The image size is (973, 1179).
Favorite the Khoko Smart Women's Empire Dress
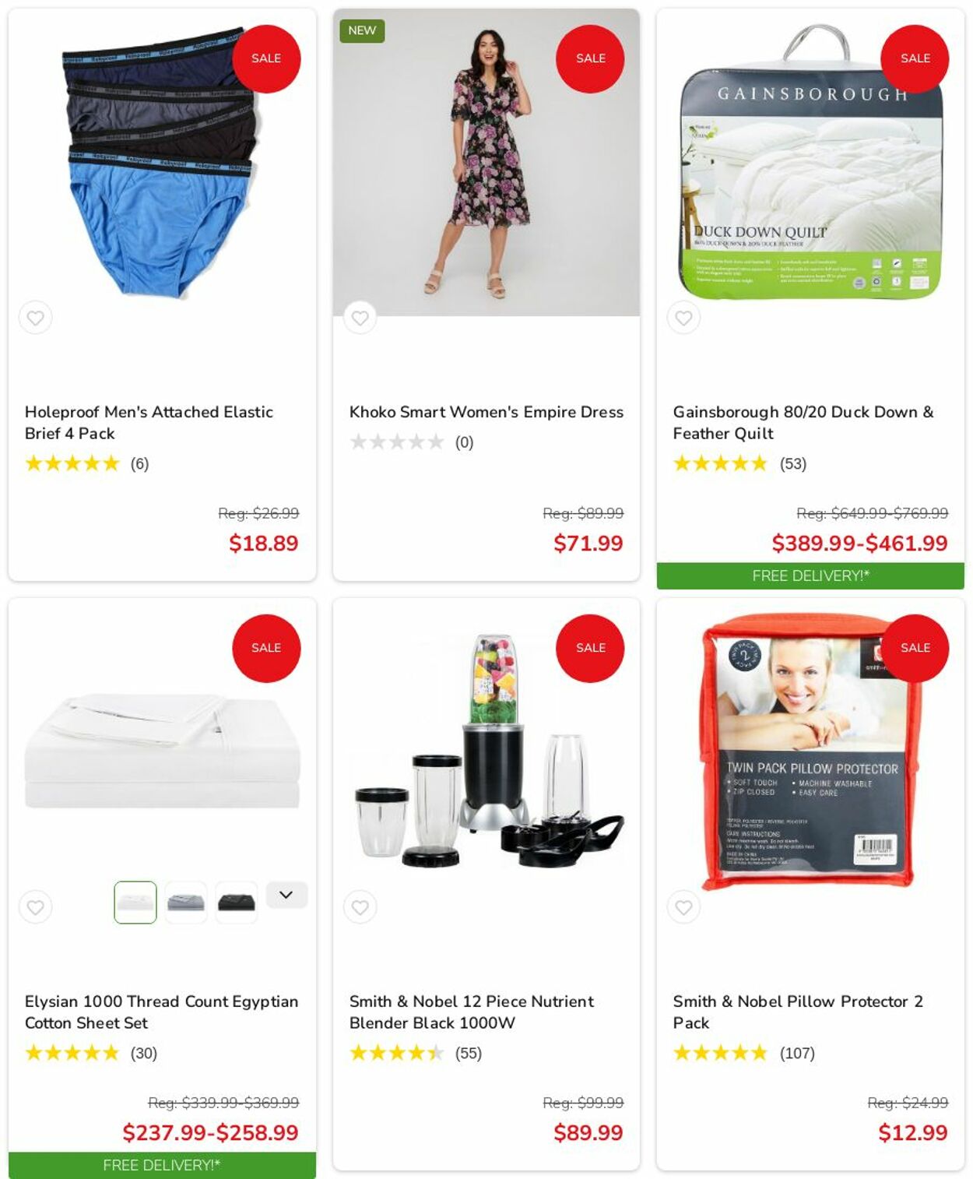[x=360, y=318]
